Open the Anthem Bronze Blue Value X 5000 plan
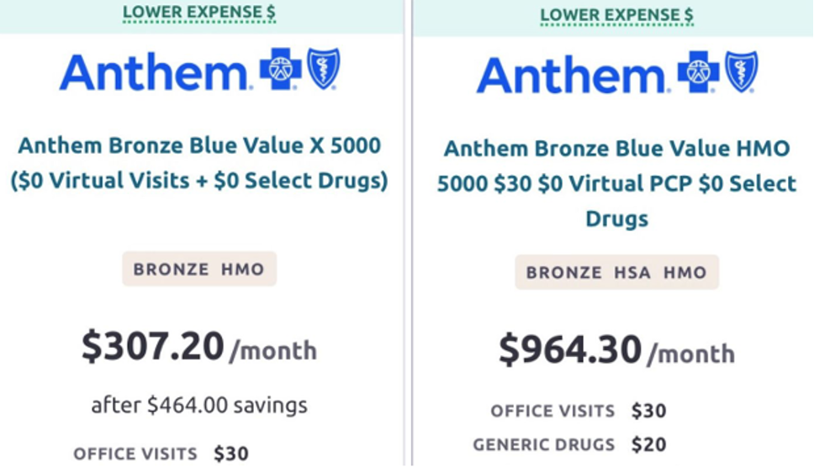The image size is (814, 467). [199, 163]
